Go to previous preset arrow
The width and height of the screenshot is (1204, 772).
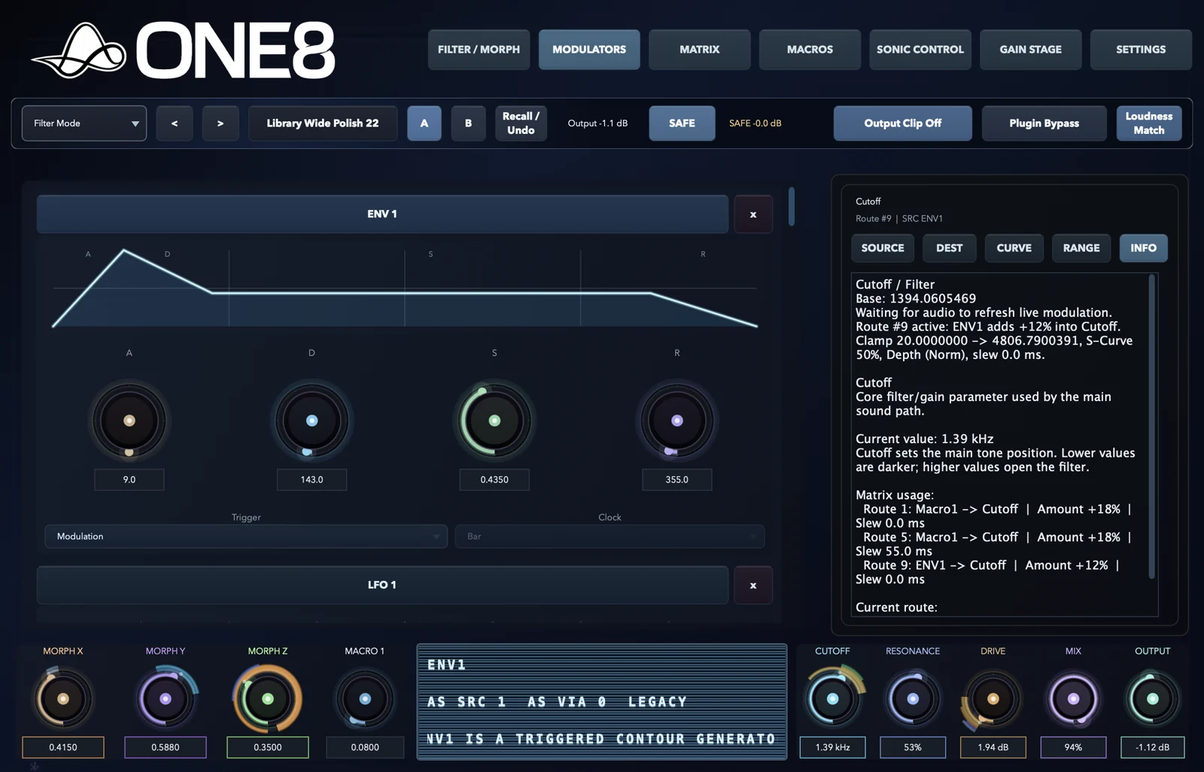(x=175, y=123)
